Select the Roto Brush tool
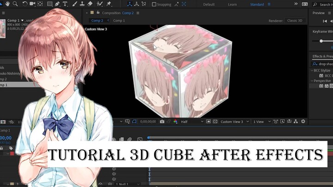Image resolution: width=333 pixels, height=187 pixels. click(99, 4)
